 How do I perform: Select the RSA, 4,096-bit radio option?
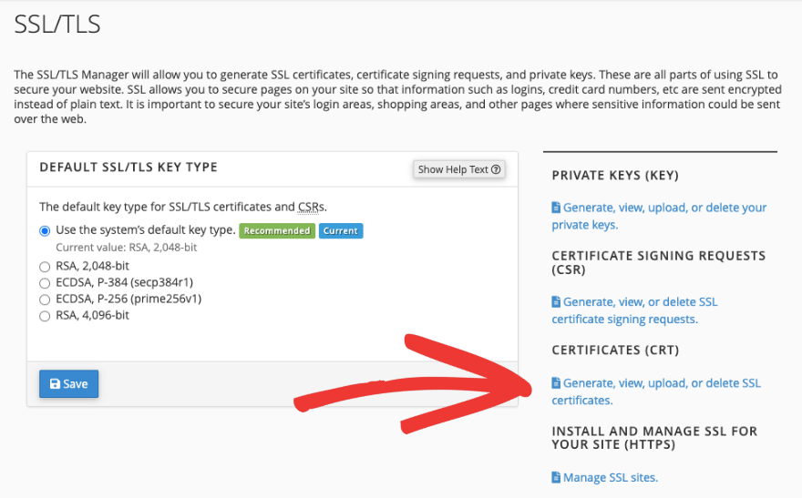click(45, 316)
